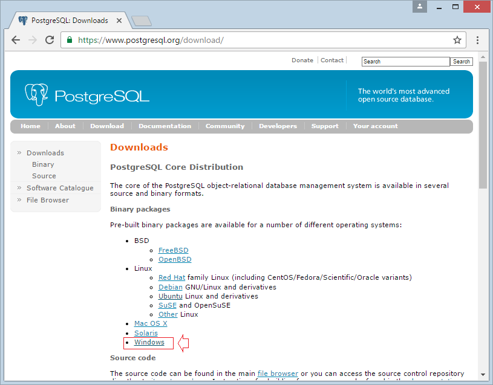Click the PostgreSQL Core Distribution heading
This screenshot has height=385, width=493.
coord(177,167)
